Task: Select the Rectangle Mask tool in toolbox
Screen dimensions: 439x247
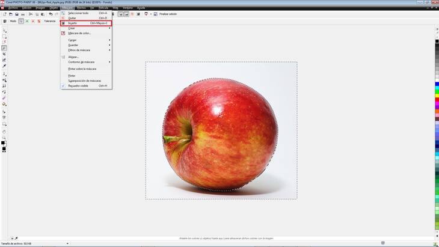Action: coord(4,37)
